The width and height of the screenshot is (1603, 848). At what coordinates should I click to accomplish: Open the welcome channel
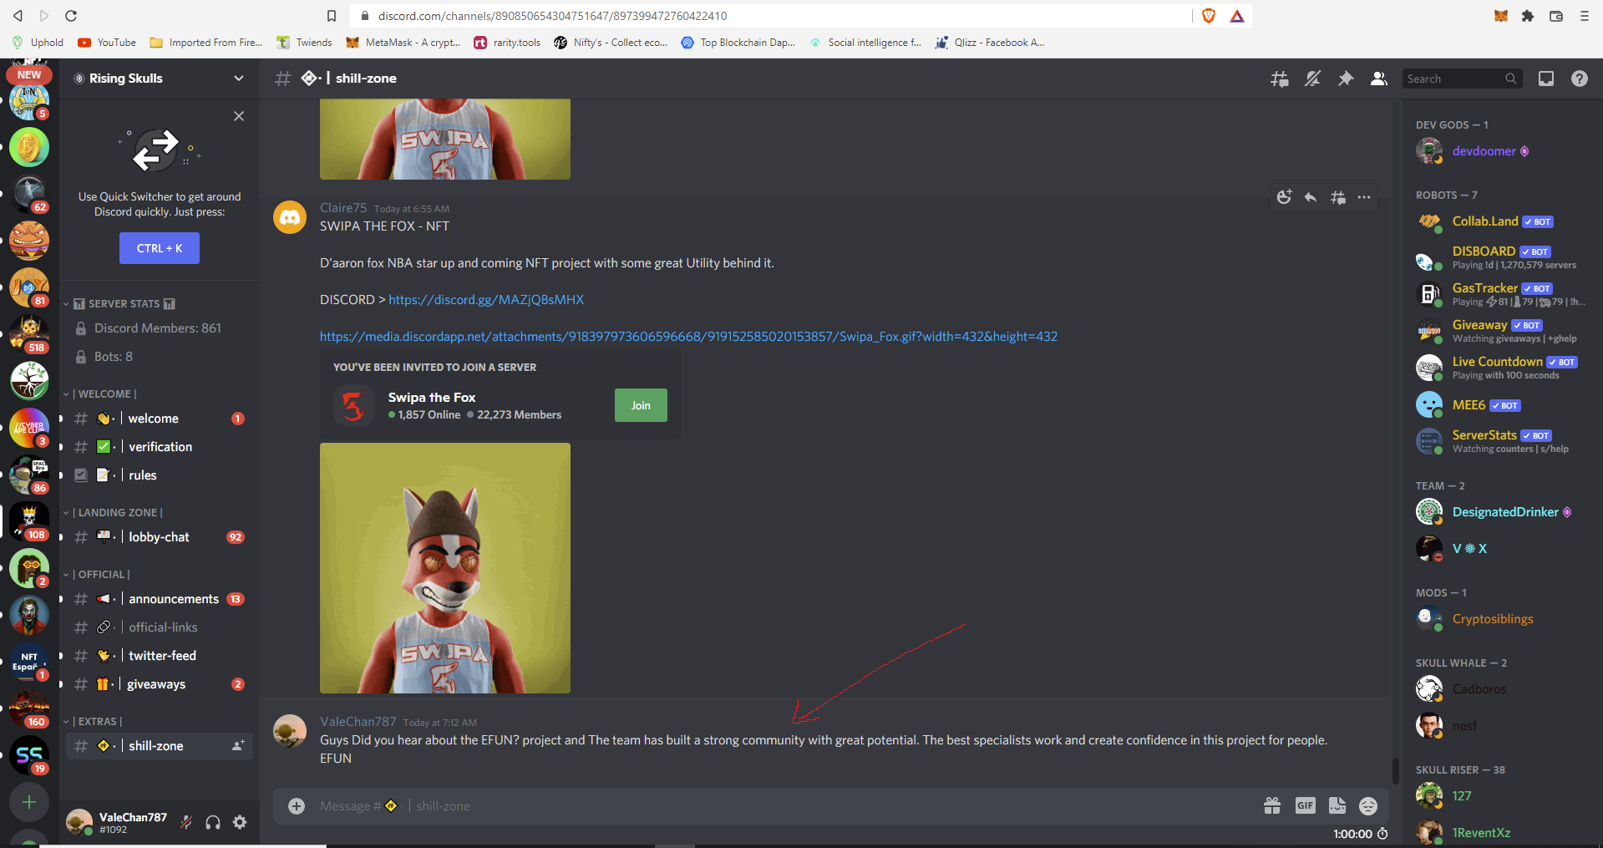pos(160,419)
